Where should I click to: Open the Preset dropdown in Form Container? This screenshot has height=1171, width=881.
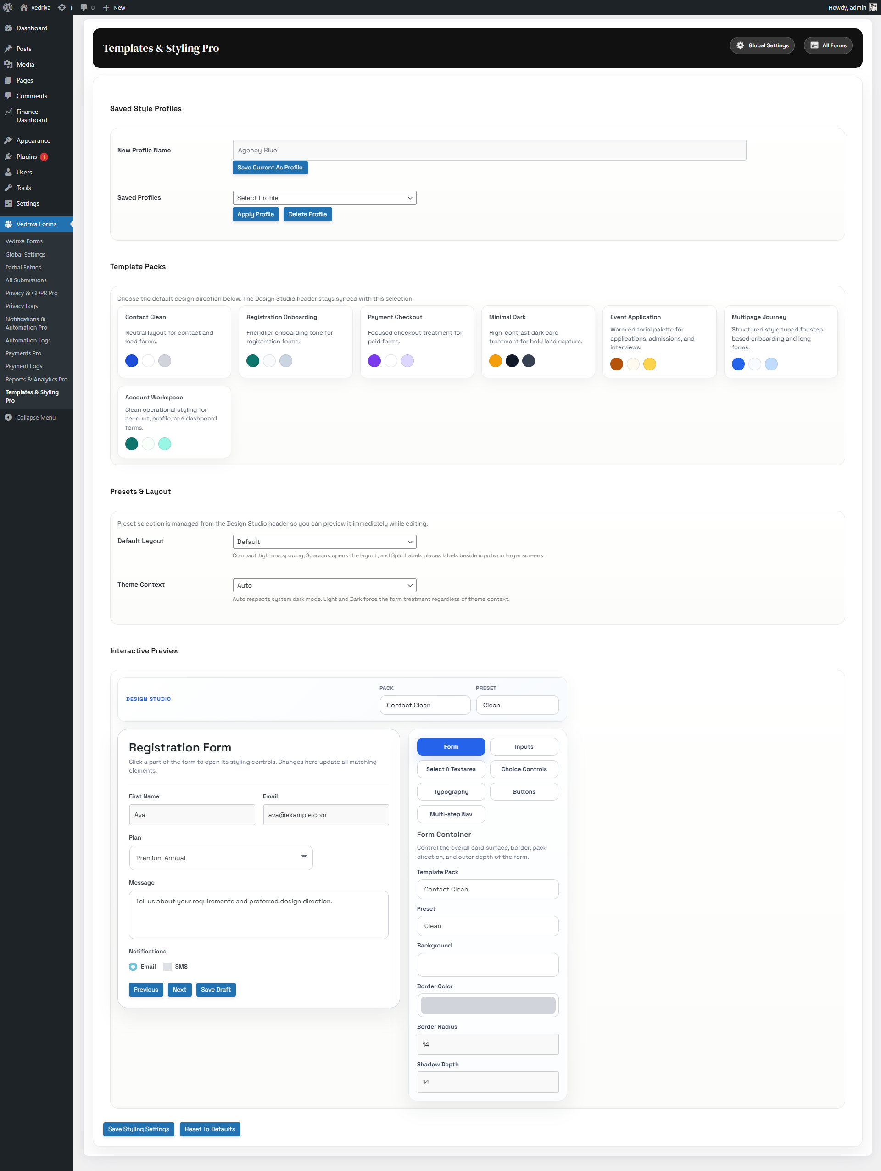(487, 926)
